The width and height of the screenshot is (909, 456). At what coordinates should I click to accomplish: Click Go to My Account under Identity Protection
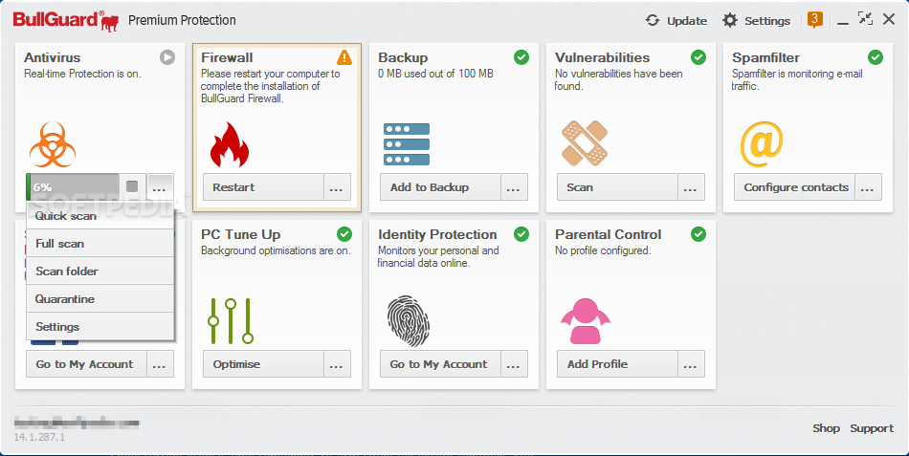pyautogui.click(x=440, y=364)
